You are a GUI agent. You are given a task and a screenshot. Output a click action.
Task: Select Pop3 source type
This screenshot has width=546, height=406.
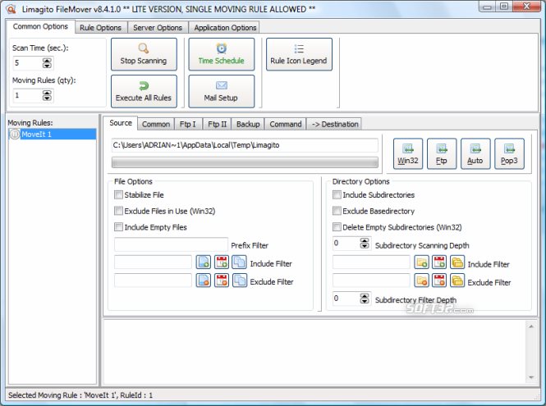509,153
